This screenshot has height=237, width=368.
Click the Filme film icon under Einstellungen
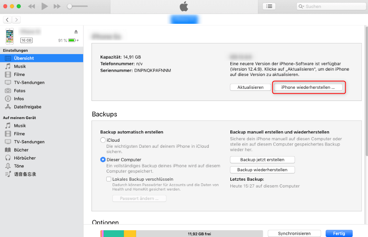8,74
